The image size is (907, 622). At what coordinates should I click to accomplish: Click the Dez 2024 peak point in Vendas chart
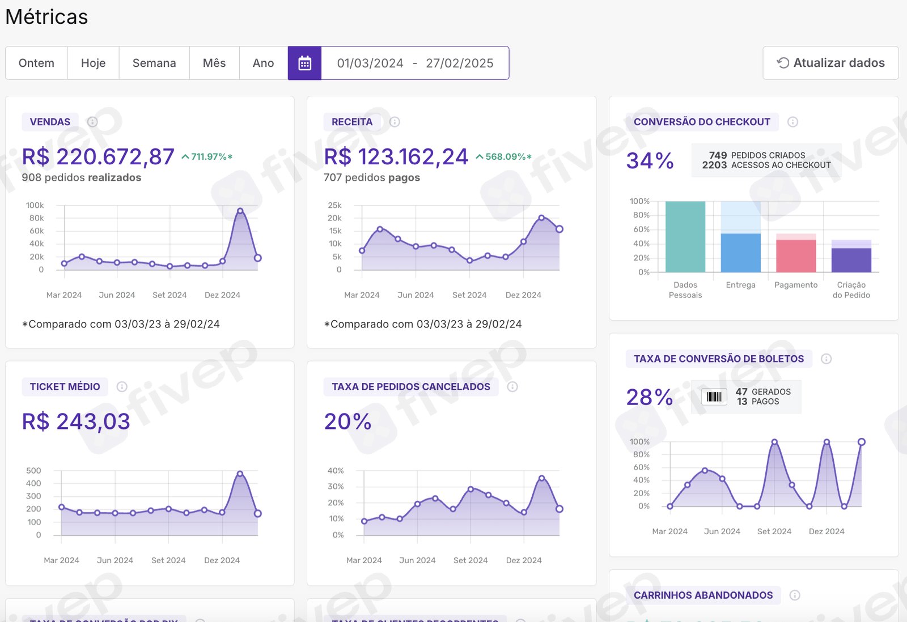click(x=240, y=211)
